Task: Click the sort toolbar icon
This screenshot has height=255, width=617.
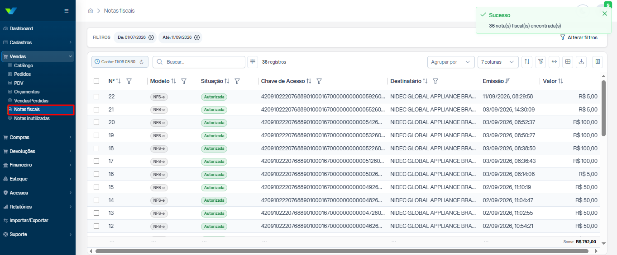Action: (x=527, y=62)
